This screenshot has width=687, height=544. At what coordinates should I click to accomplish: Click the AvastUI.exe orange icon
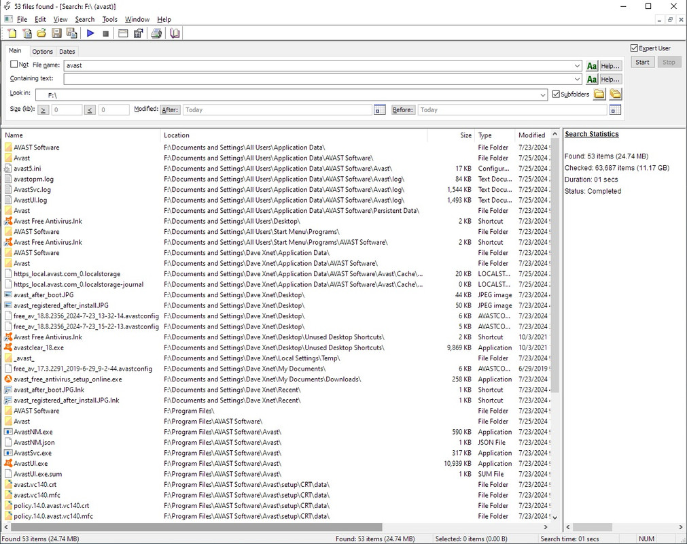[8, 463]
